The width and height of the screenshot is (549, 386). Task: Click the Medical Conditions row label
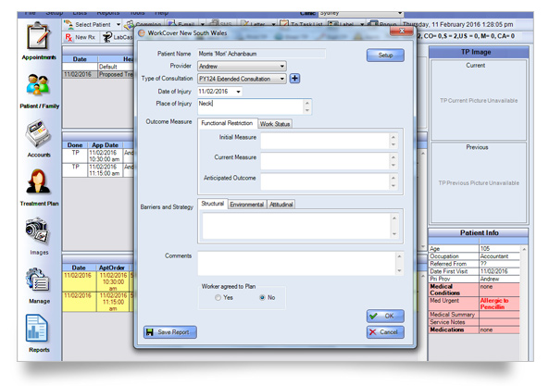click(x=454, y=290)
